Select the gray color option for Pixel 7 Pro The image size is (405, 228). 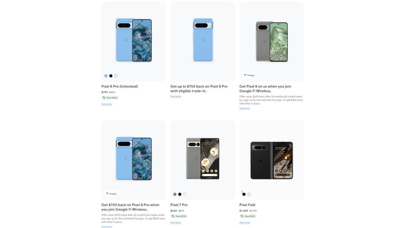tap(175, 194)
